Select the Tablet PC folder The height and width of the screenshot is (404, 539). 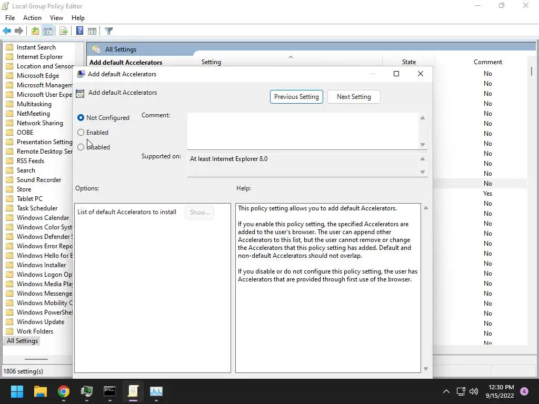click(x=29, y=199)
